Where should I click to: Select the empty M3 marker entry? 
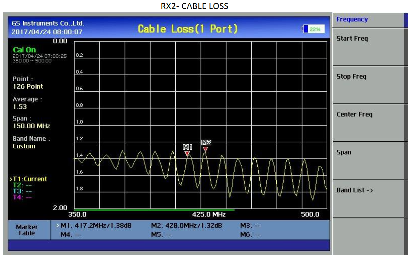250,226
